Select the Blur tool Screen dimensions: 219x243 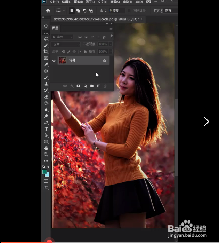coord(46,110)
